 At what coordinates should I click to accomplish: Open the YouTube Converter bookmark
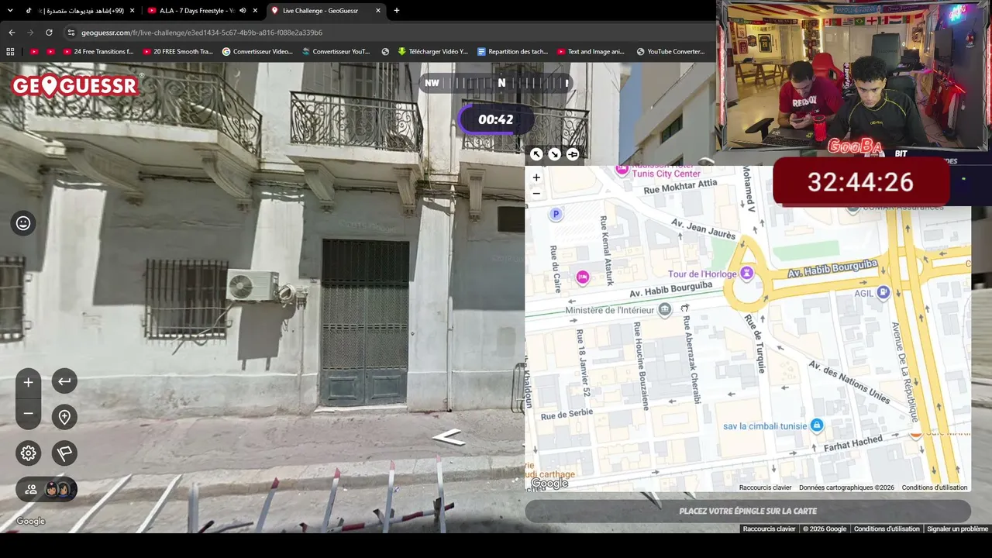click(x=671, y=52)
